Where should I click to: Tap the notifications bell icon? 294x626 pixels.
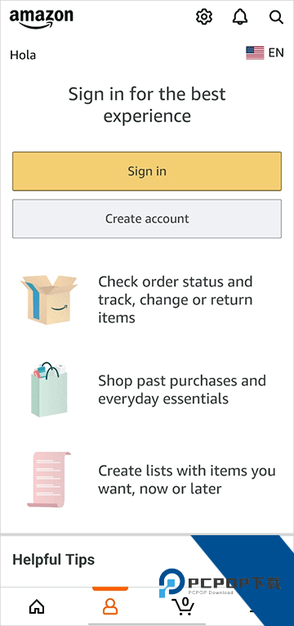click(x=240, y=17)
